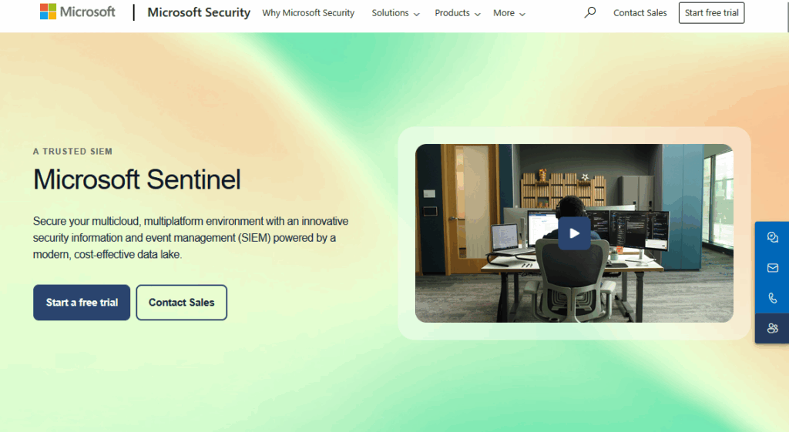
Task: Click the phone call icon in side panel
Action: click(x=772, y=298)
